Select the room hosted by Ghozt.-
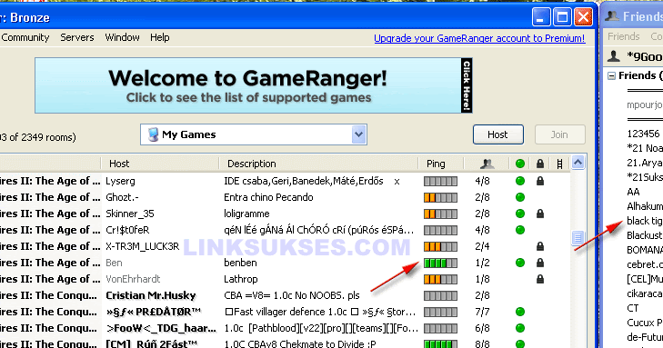This screenshot has height=348, width=663. click(x=285, y=197)
